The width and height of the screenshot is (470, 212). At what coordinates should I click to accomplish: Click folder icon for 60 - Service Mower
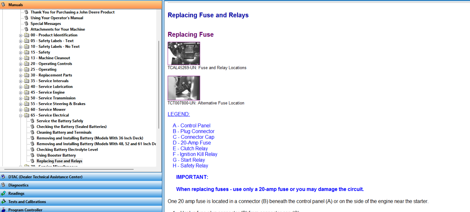coord(27,109)
